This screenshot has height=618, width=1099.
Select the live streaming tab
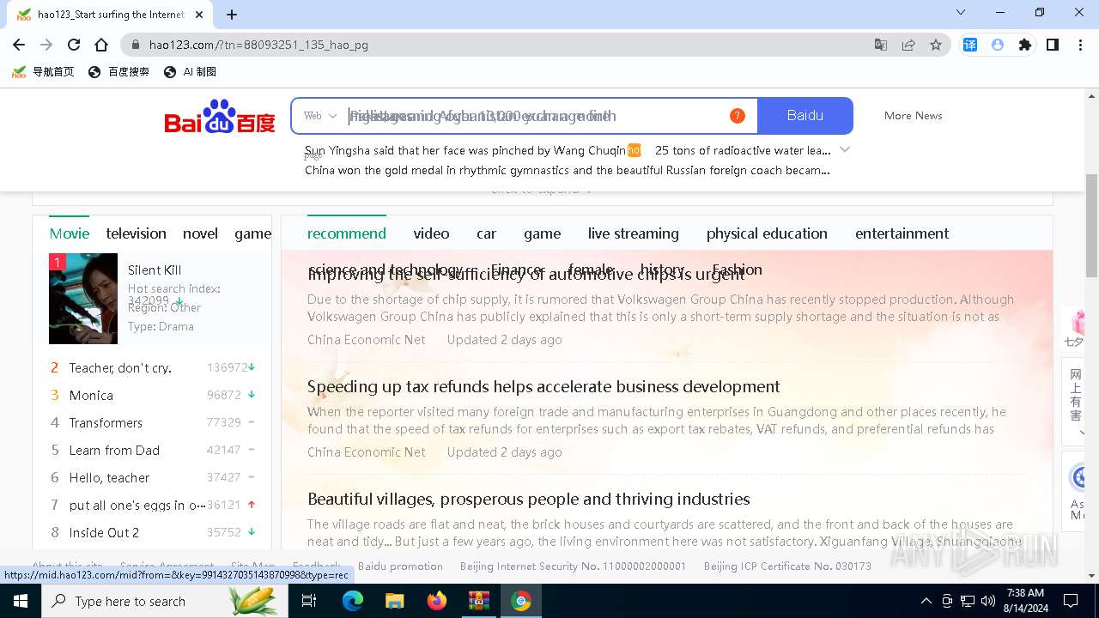click(634, 233)
